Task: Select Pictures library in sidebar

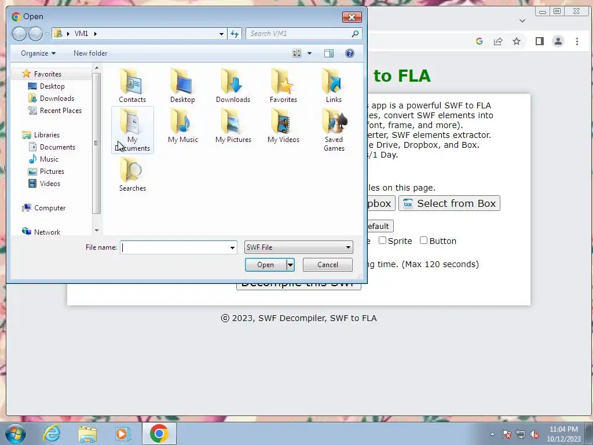Action: click(x=52, y=171)
